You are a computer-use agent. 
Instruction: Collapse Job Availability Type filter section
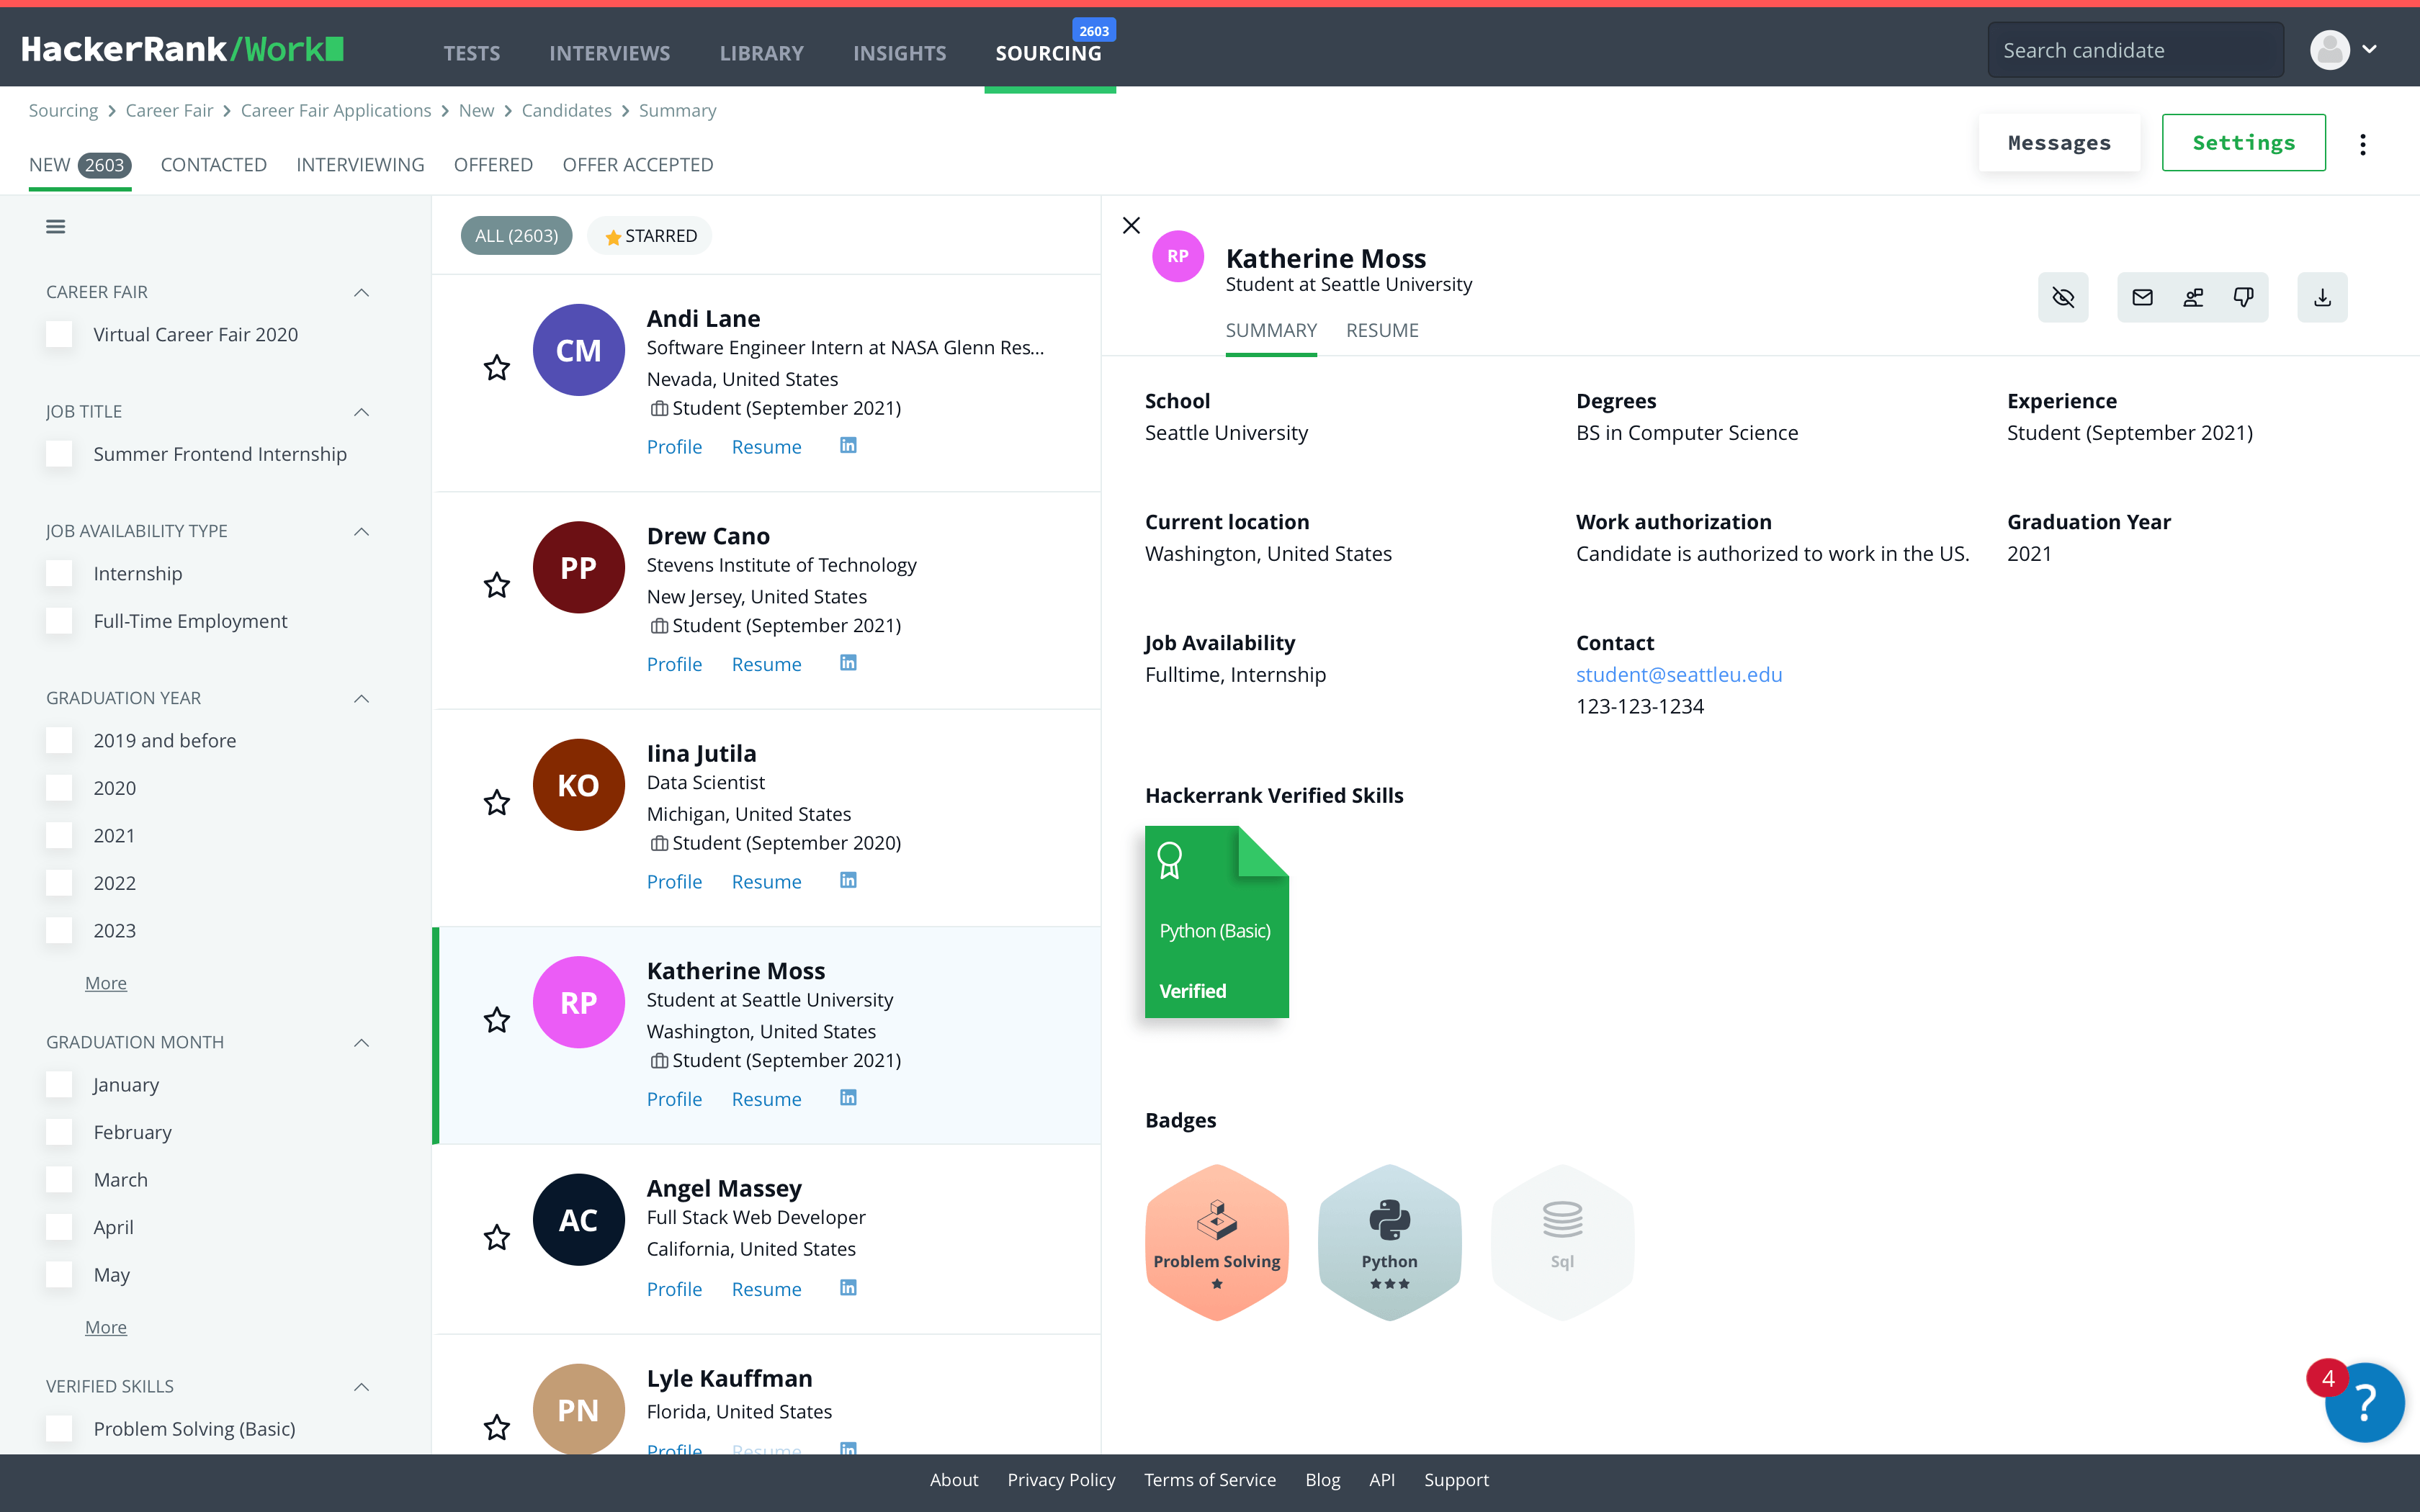[x=362, y=532]
